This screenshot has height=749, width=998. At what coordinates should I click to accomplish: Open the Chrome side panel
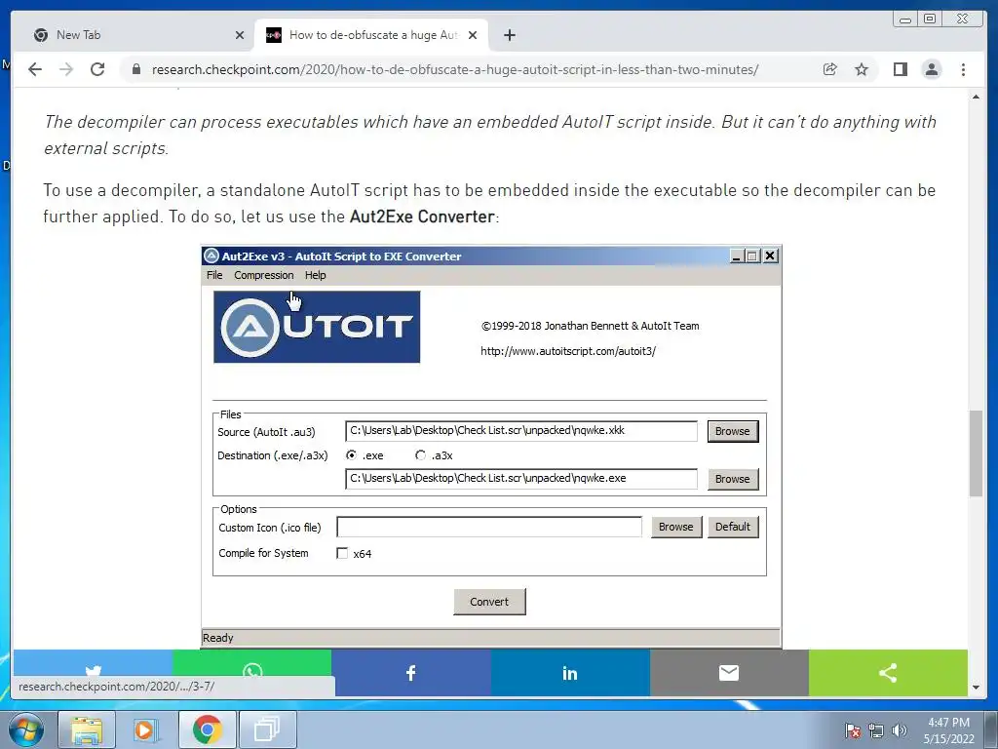pos(900,69)
